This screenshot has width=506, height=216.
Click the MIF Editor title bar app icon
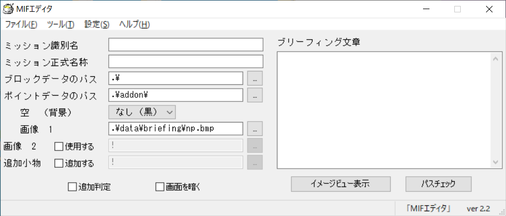click(x=7, y=9)
